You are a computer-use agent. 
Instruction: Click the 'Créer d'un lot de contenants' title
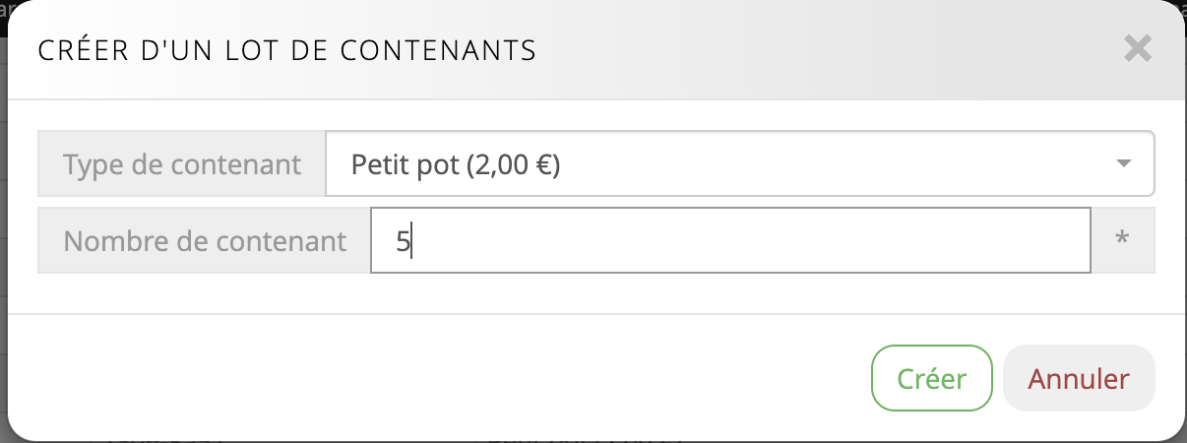pos(286,50)
